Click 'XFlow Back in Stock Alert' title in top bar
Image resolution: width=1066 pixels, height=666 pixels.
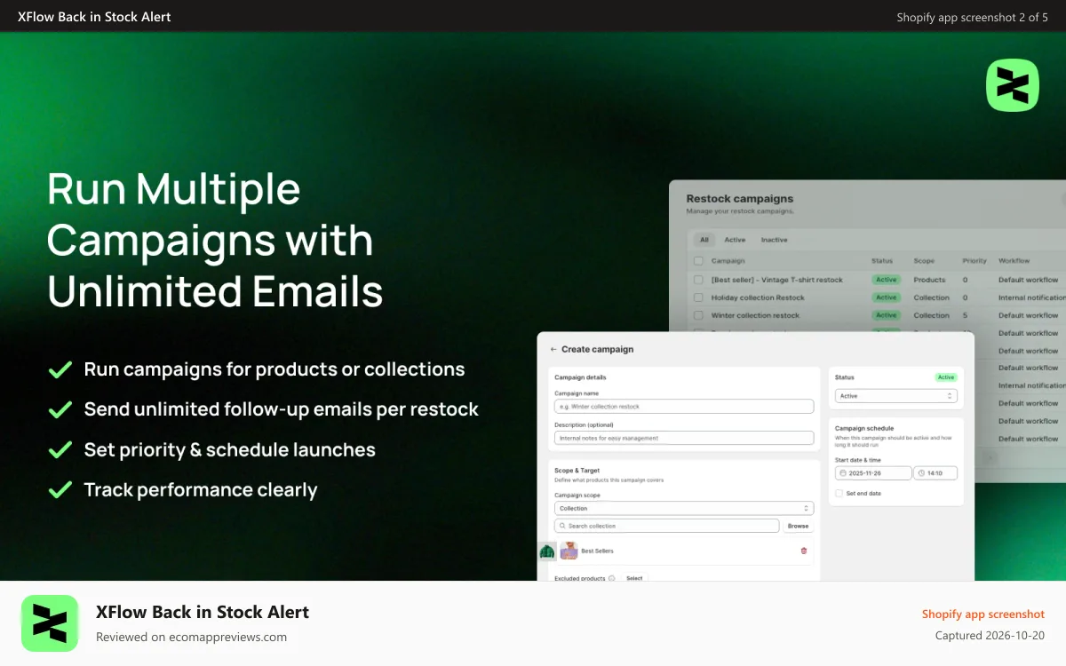94,16
